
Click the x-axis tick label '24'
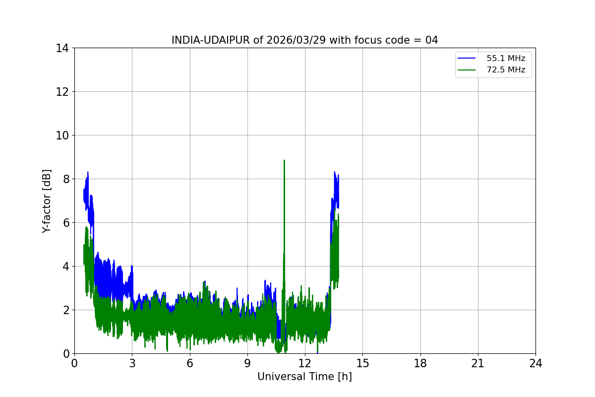click(535, 363)
